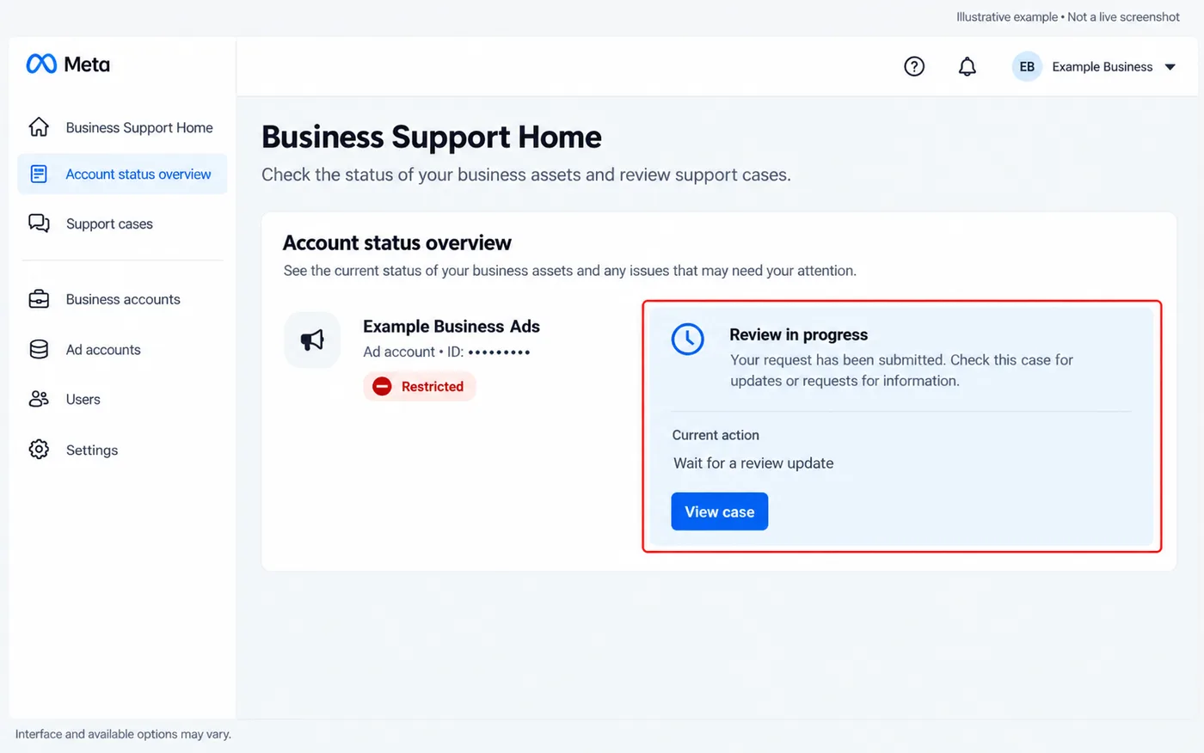Click the Business Support Home house icon

point(39,127)
